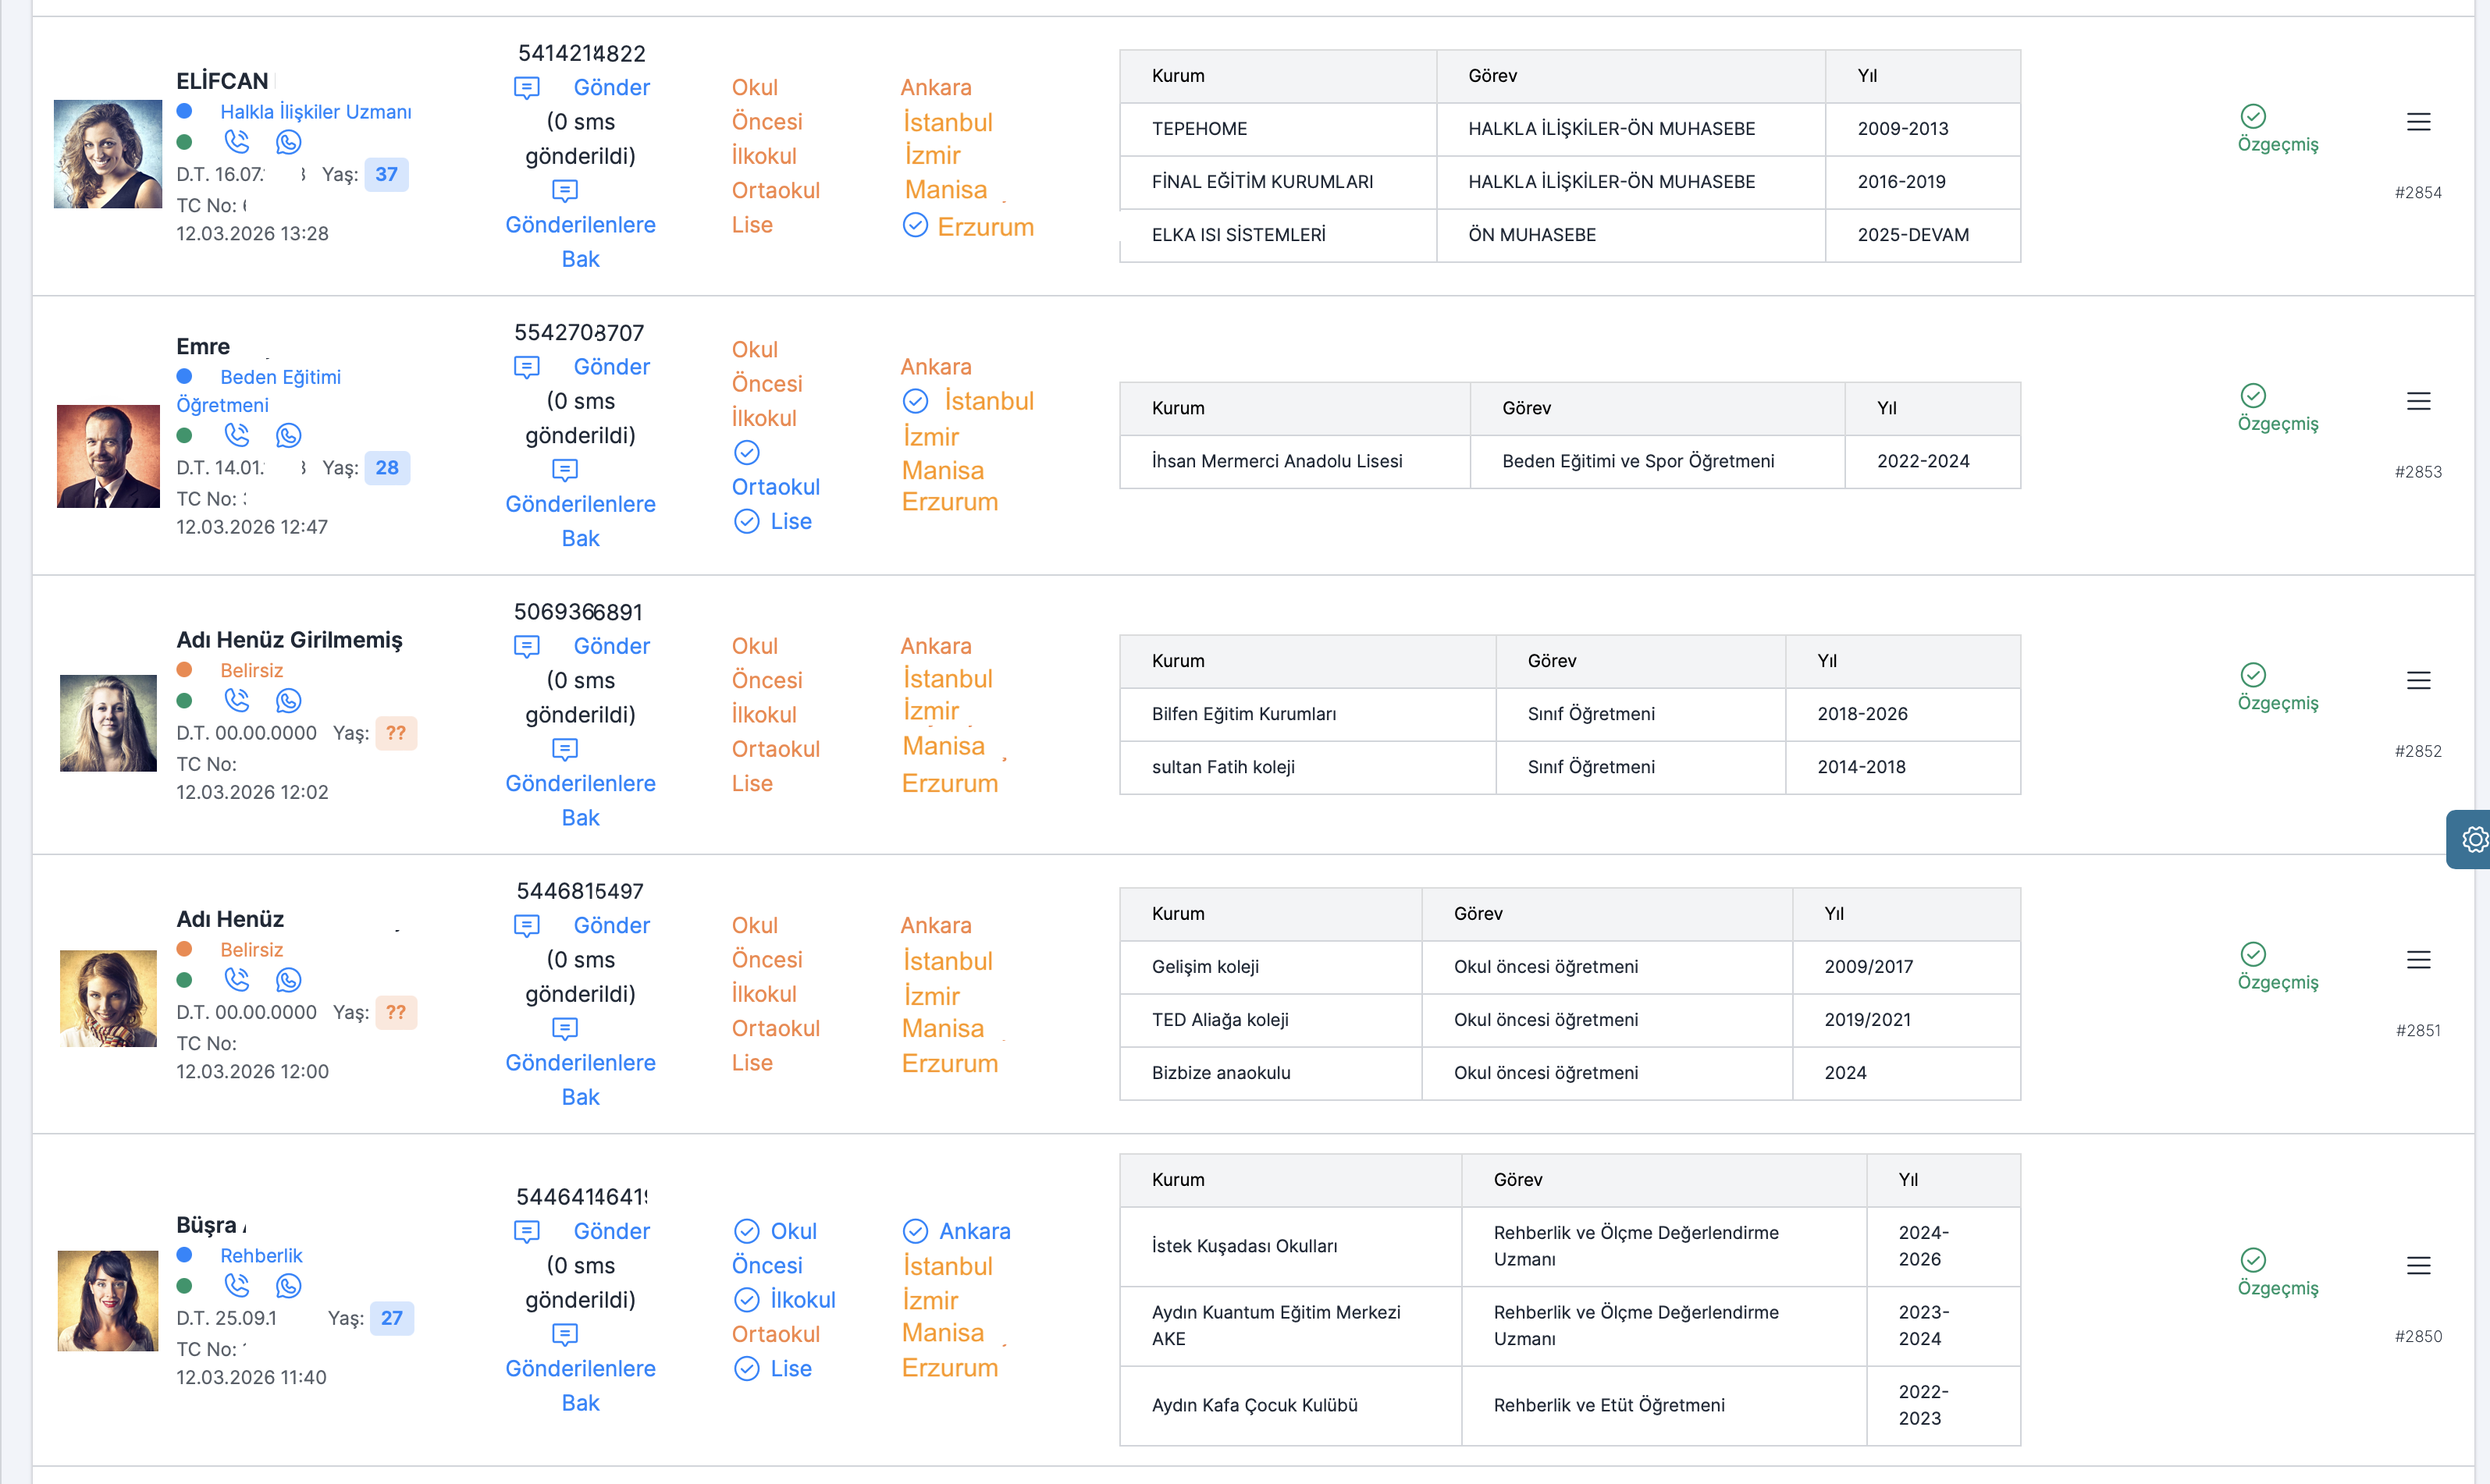
Task: Open Halkla İlişkiler Uzmanı link for ELİFCAN
Action: click(315, 112)
